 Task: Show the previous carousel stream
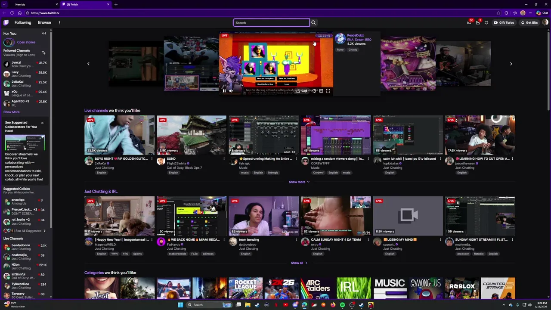tap(88, 64)
